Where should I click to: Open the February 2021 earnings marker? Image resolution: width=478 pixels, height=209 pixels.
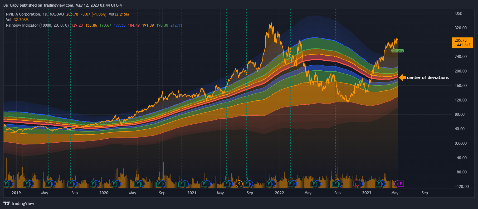click(x=204, y=184)
